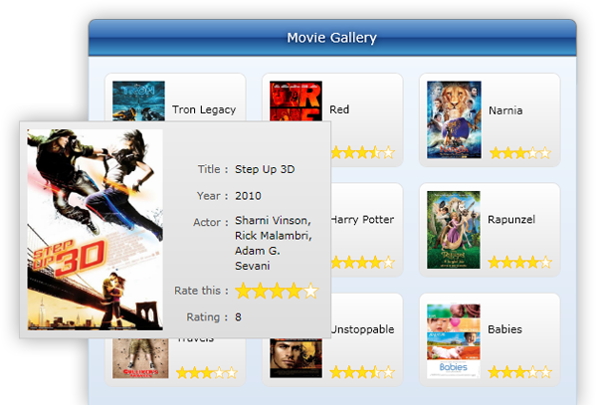Open the Red movie poster
The image size is (596, 405).
click(x=296, y=101)
